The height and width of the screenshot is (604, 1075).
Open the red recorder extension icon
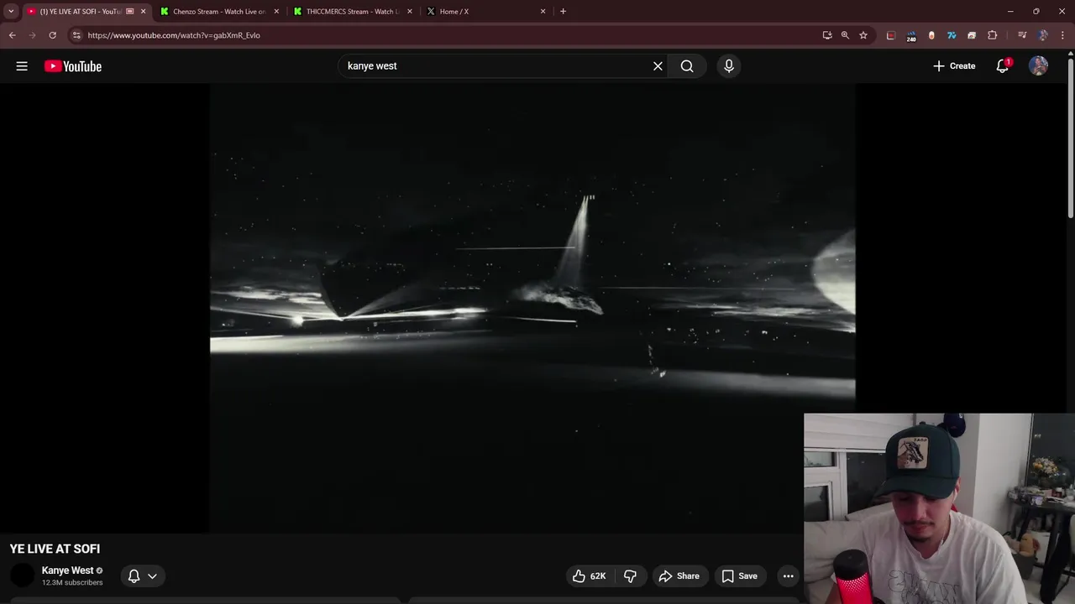click(891, 35)
